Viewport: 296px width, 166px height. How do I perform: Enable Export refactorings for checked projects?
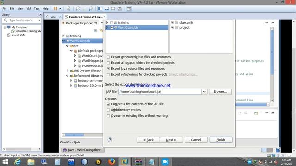click(108, 75)
